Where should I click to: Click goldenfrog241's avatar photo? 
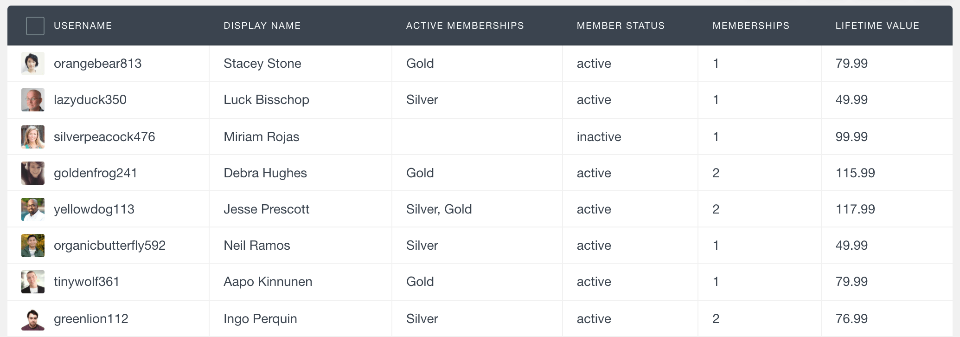click(33, 173)
